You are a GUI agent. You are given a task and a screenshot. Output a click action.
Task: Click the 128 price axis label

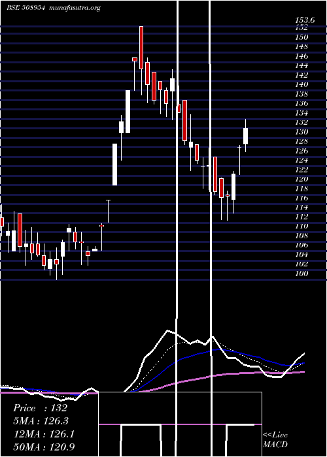coord(301,142)
